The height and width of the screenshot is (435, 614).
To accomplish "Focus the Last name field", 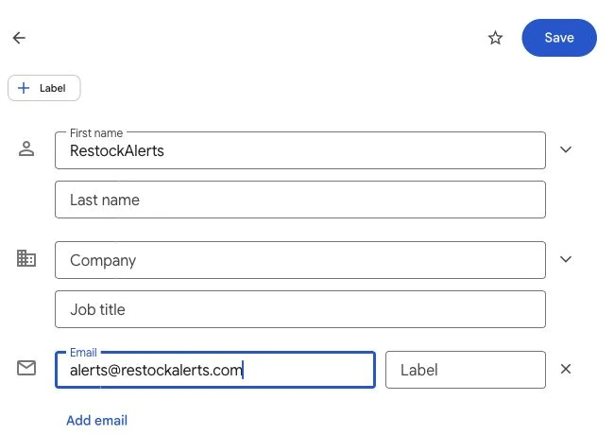I will (300, 200).
